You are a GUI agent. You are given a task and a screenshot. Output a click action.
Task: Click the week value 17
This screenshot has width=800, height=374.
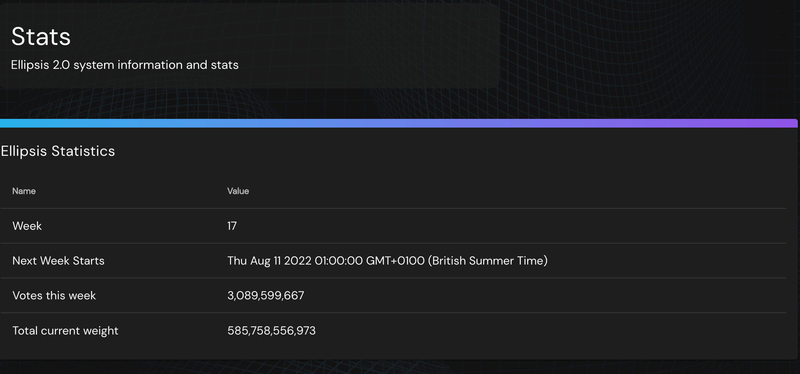(x=232, y=226)
